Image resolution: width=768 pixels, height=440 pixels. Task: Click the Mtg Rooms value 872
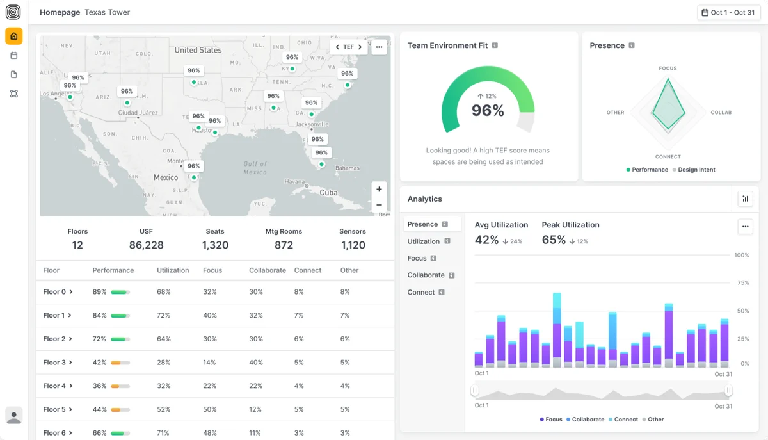(x=284, y=245)
